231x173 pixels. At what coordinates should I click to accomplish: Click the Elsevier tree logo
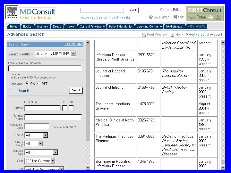coord(12,12)
